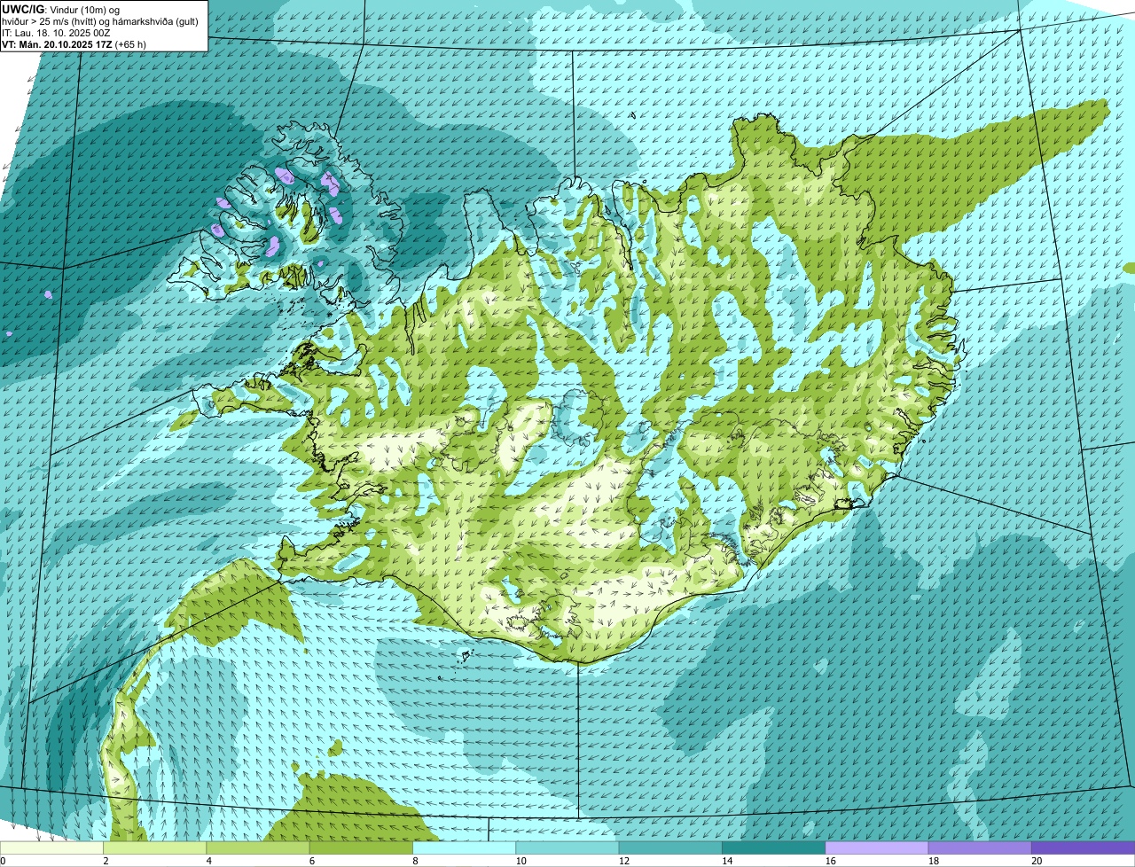Click the 10–12 m/s aqua legend swatch
This screenshot has width=1135, height=867.
pyautogui.click(x=567, y=847)
